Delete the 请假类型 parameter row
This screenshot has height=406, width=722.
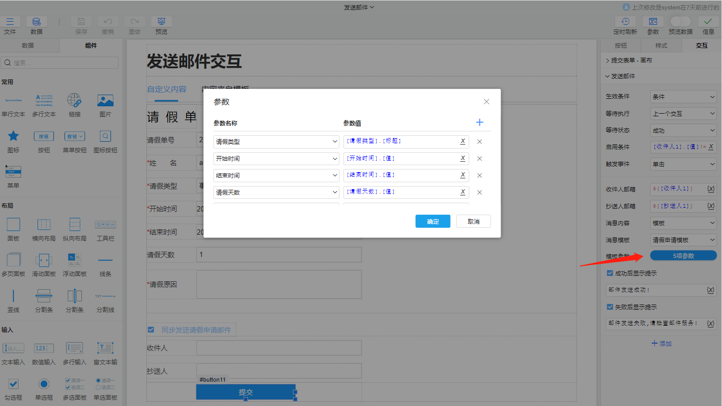(479, 142)
